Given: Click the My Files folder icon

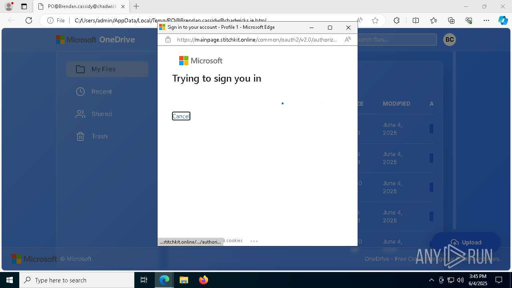Looking at the screenshot, I should pos(80,69).
